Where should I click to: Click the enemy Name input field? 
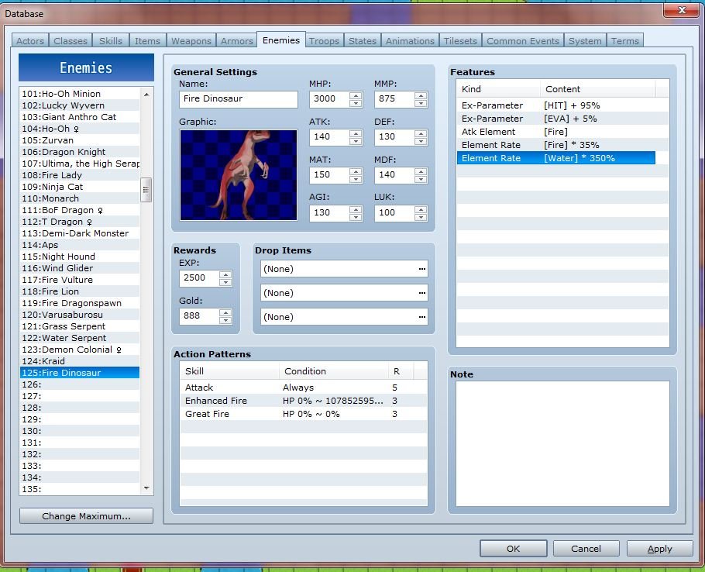239,99
